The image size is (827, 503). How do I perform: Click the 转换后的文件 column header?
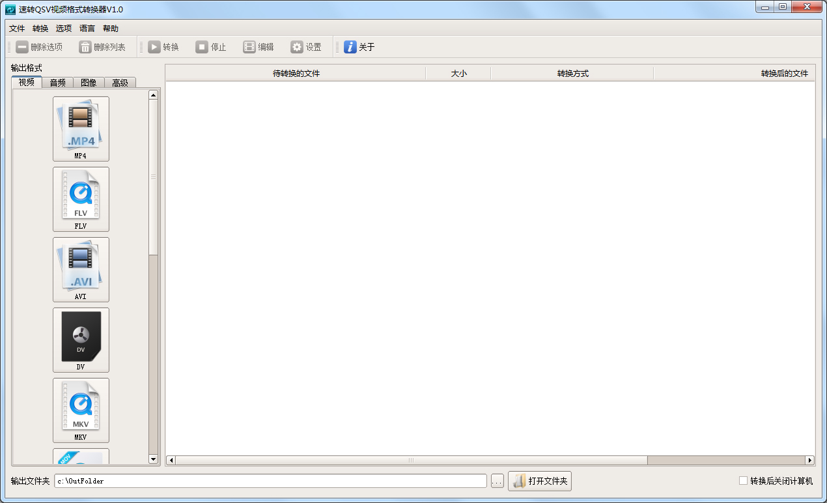735,73
